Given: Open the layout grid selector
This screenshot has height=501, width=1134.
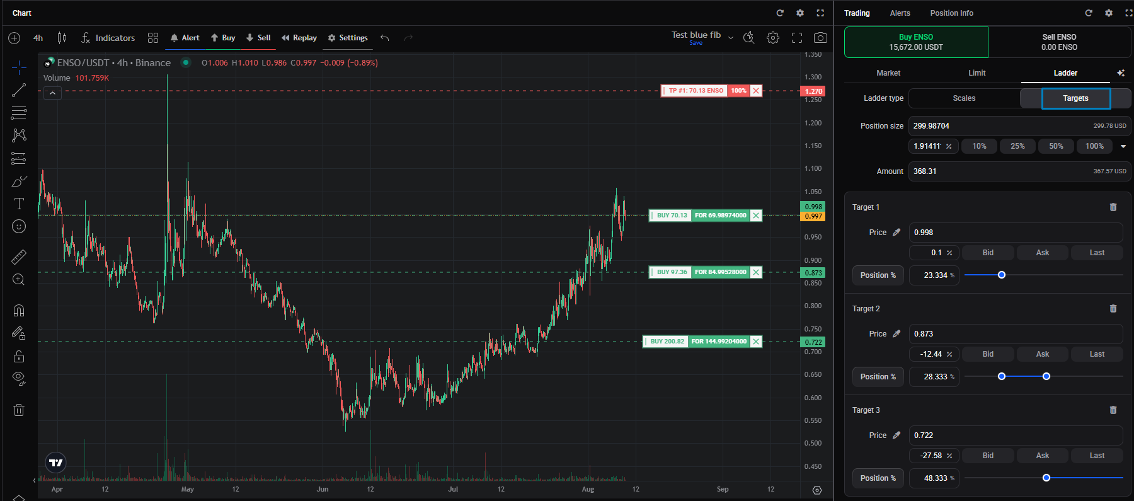Looking at the screenshot, I should pyautogui.click(x=153, y=38).
